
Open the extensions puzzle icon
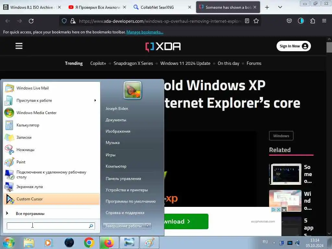tap(313, 21)
